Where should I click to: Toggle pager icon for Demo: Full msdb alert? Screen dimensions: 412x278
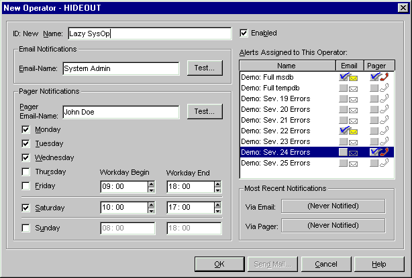tap(379, 77)
